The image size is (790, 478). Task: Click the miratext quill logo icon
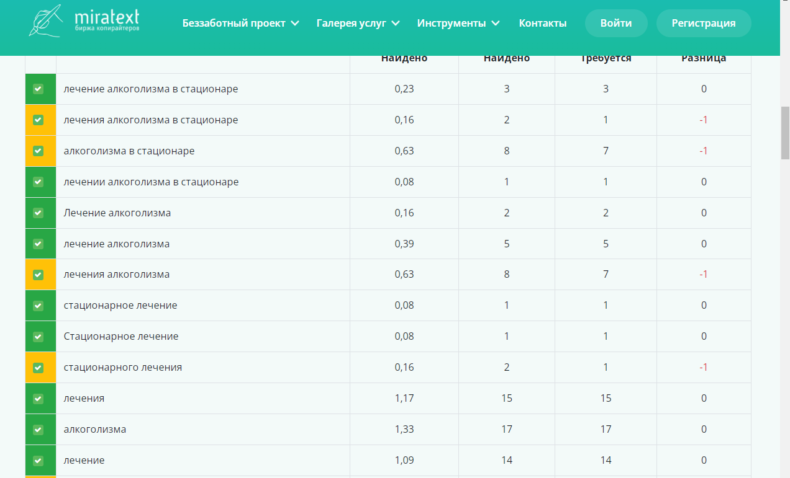45,20
